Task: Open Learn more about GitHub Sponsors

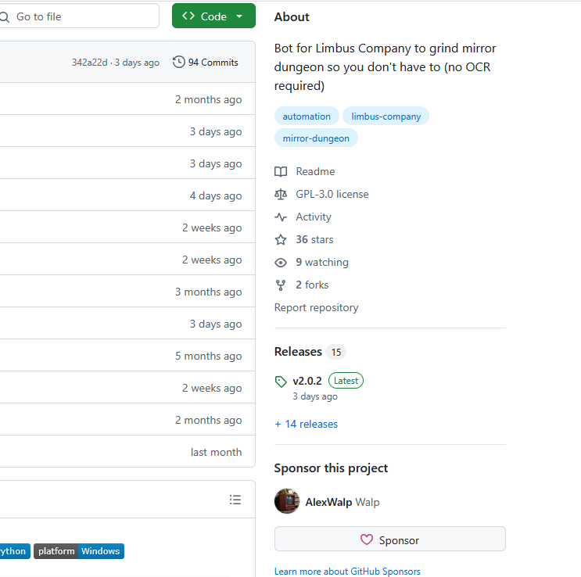Action: point(347,571)
